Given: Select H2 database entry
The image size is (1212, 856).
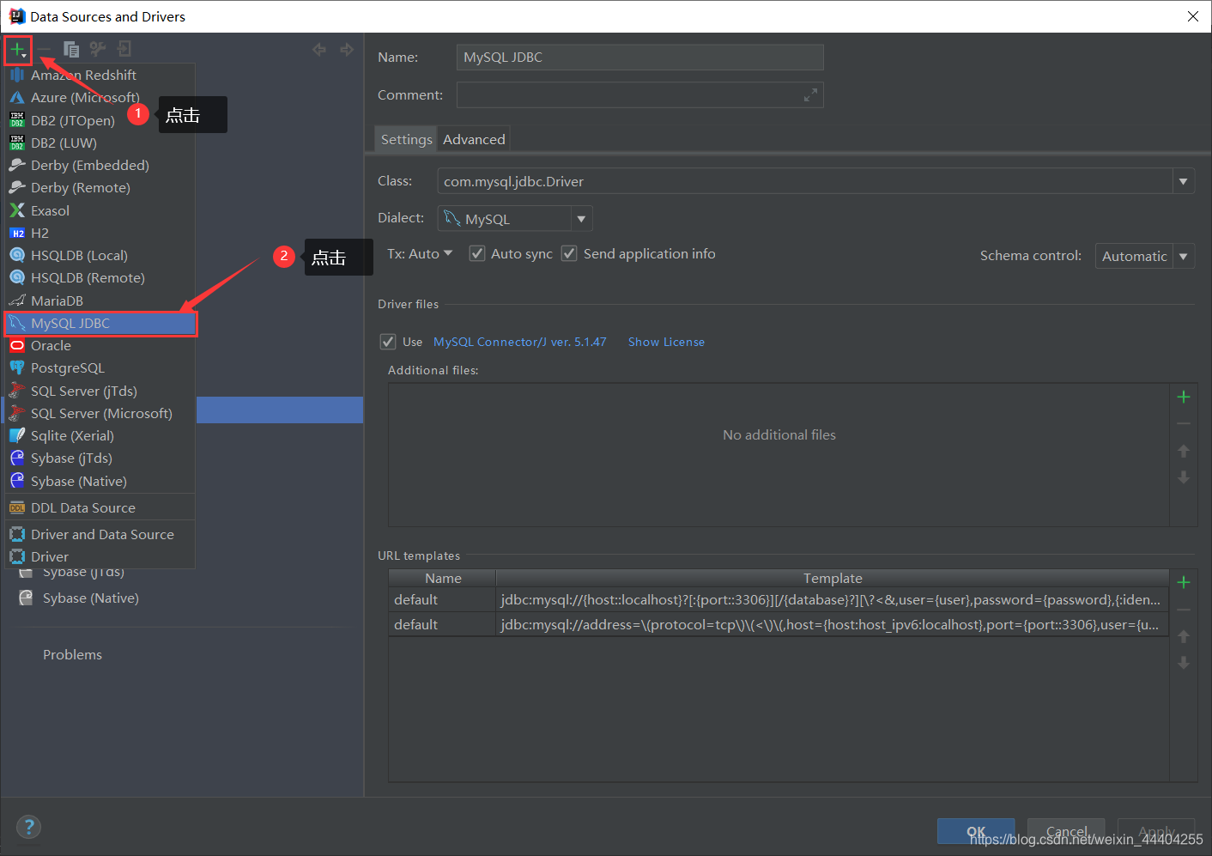Looking at the screenshot, I should pyautogui.click(x=100, y=234).
